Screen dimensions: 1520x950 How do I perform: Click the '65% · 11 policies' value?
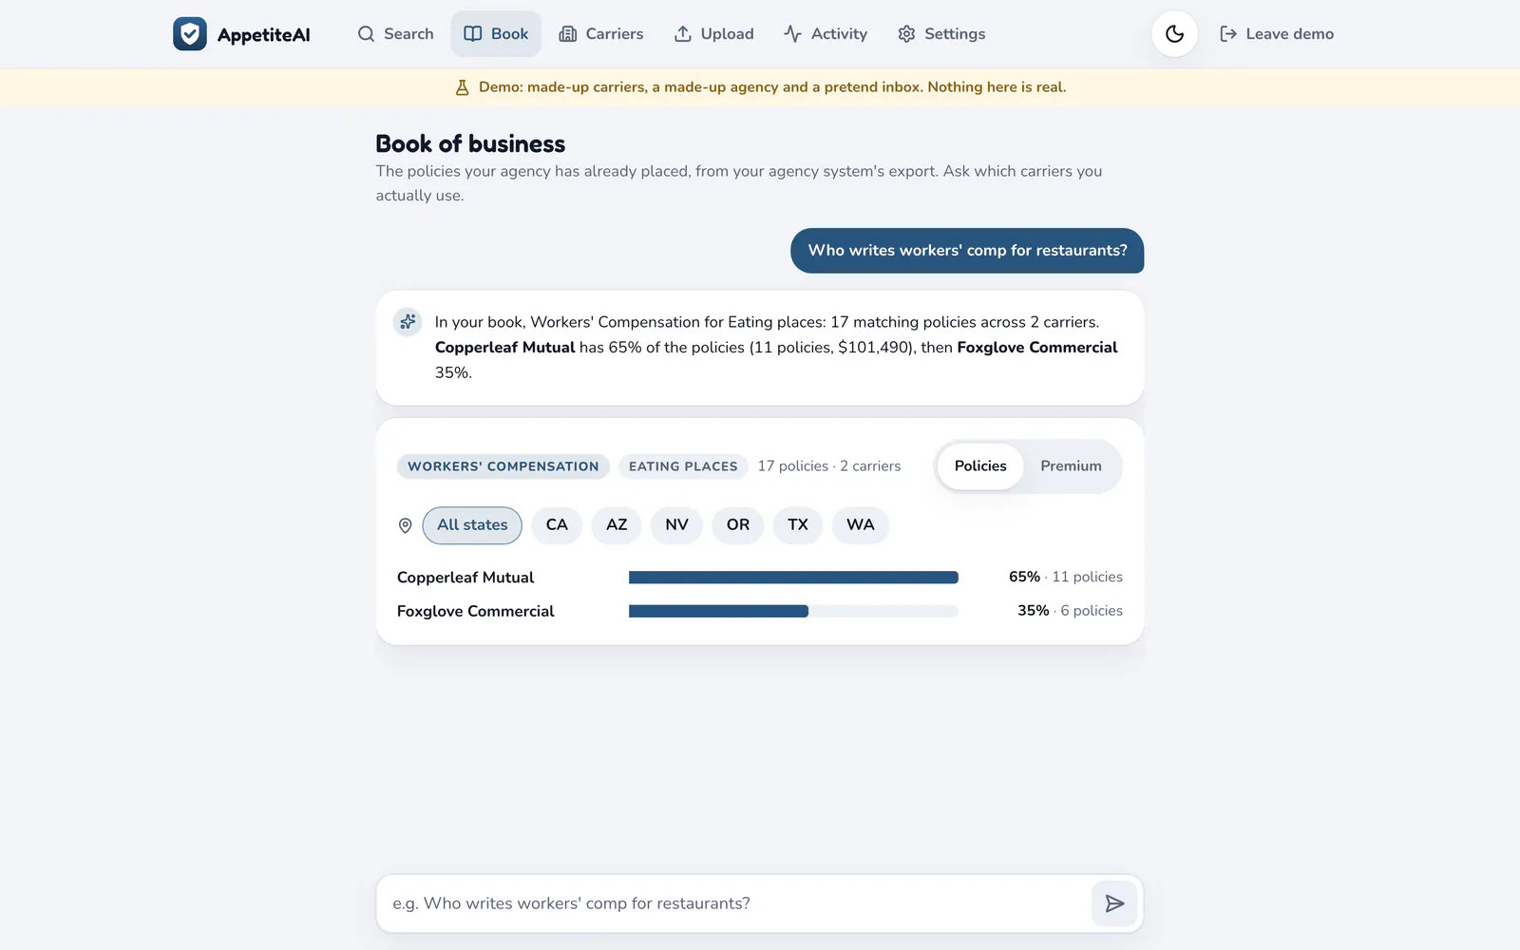click(1066, 578)
